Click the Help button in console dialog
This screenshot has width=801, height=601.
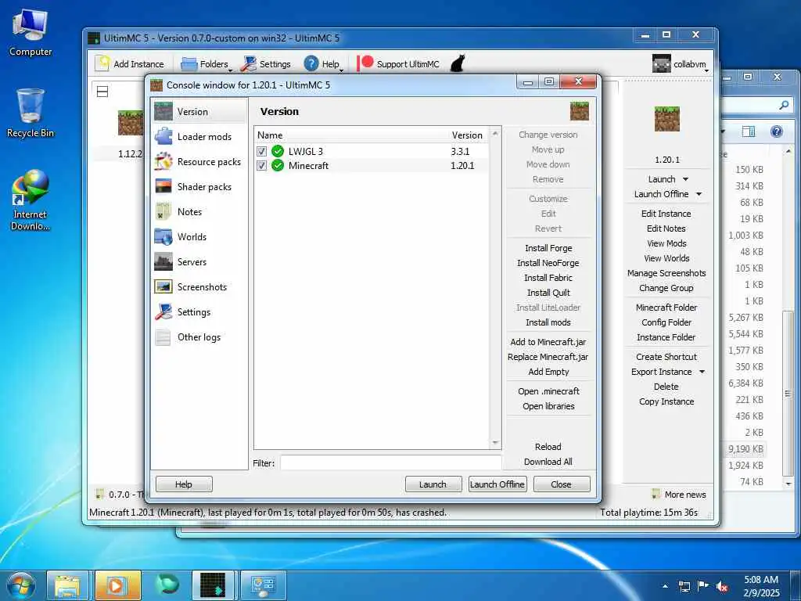[184, 484]
